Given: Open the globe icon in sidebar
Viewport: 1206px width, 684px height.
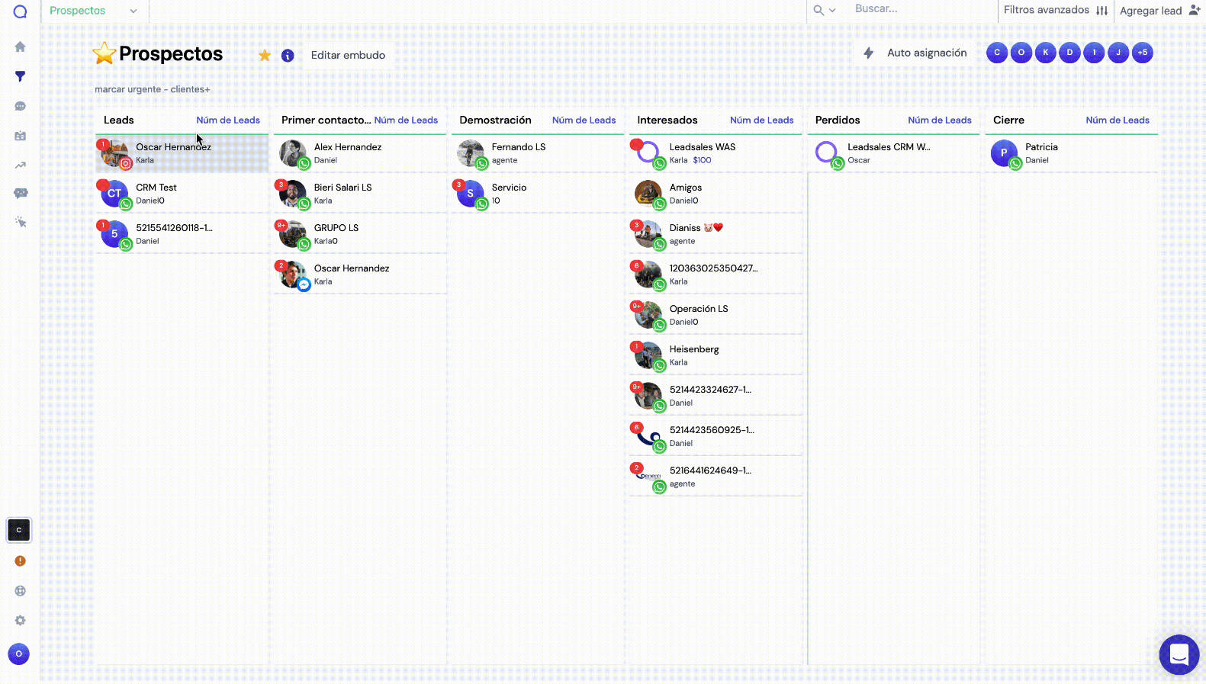Looking at the screenshot, I should [x=21, y=591].
